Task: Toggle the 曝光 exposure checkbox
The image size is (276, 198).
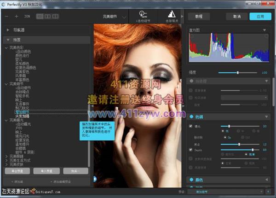Action: [x=191, y=126]
